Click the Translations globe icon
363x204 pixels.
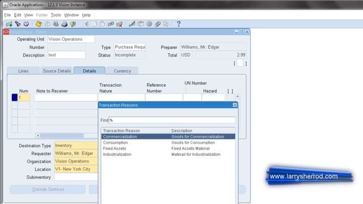pyautogui.click(x=149, y=24)
